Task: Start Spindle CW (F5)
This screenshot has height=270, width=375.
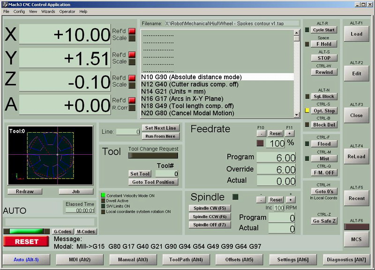Action: pyautogui.click(x=210, y=208)
